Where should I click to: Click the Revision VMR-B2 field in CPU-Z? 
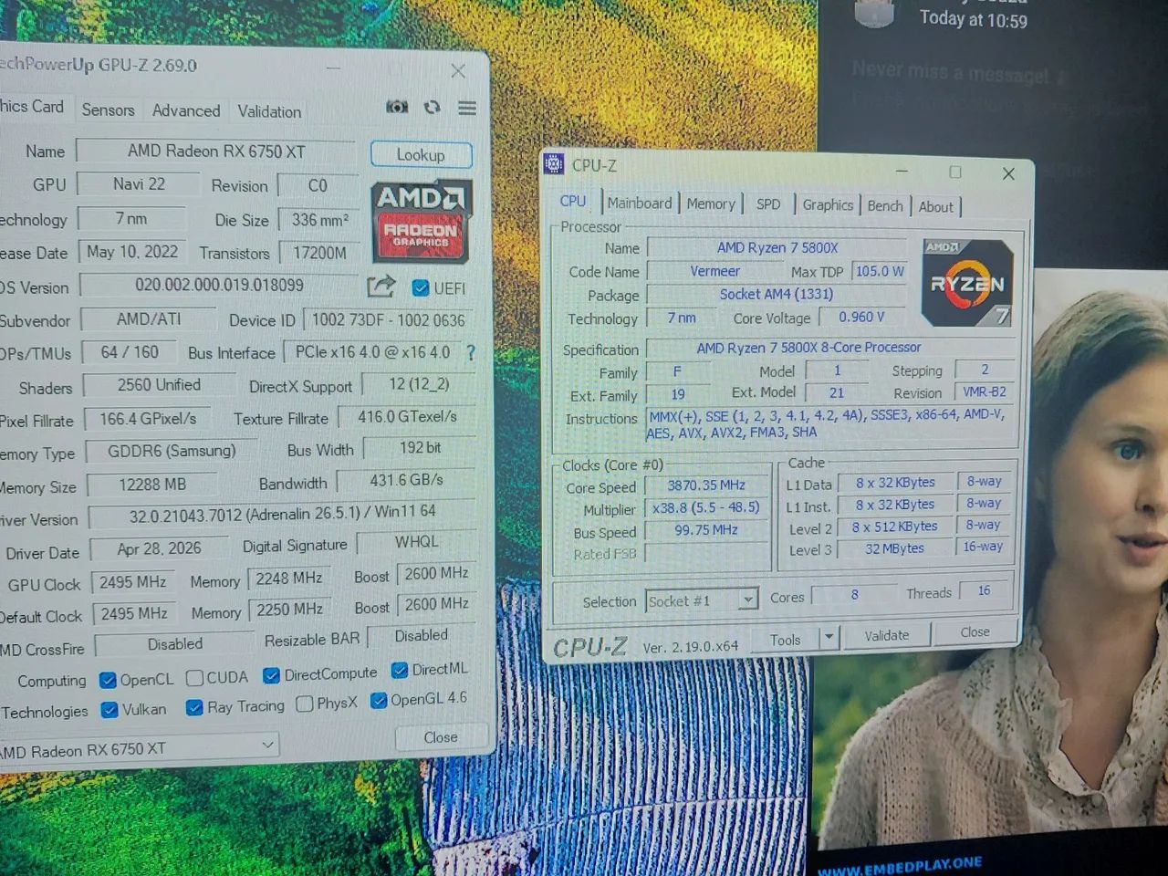coord(985,391)
